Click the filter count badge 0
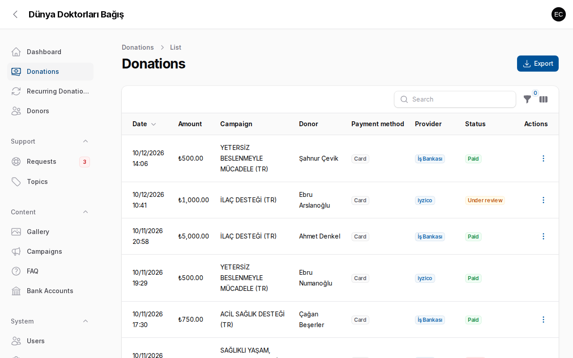Image resolution: width=573 pixels, height=358 pixels. 535,93
